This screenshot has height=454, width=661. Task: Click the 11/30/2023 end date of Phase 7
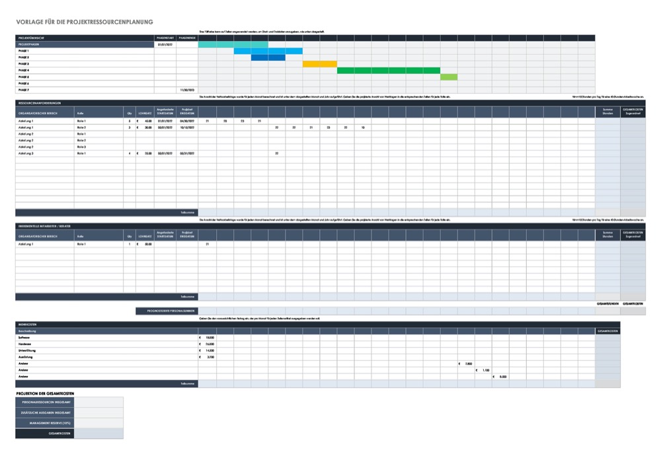click(187, 91)
